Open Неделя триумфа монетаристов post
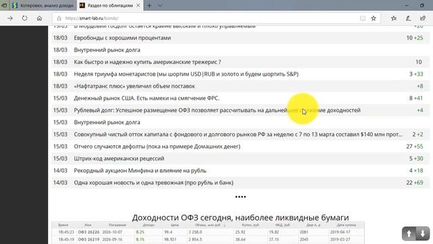 pyautogui.click(x=186, y=74)
